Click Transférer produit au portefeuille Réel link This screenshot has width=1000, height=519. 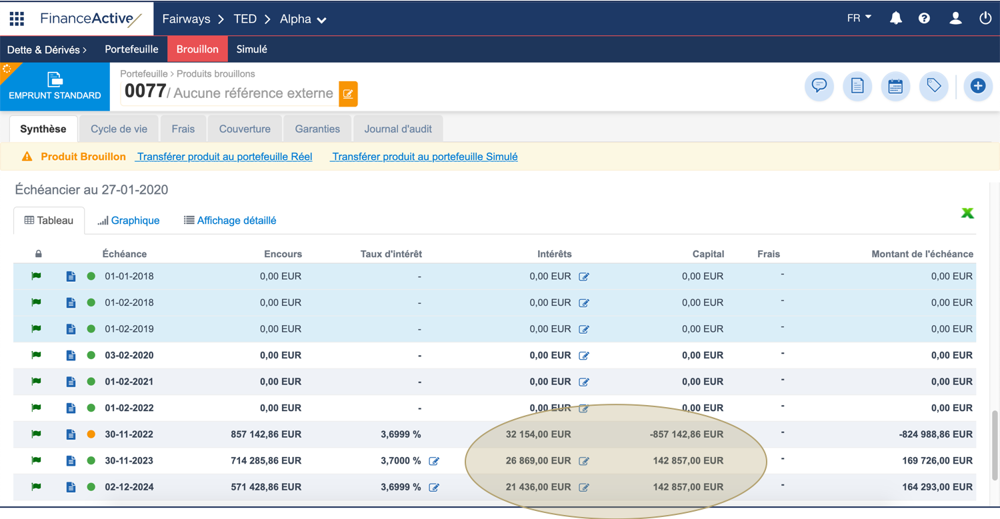[x=224, y=157]
